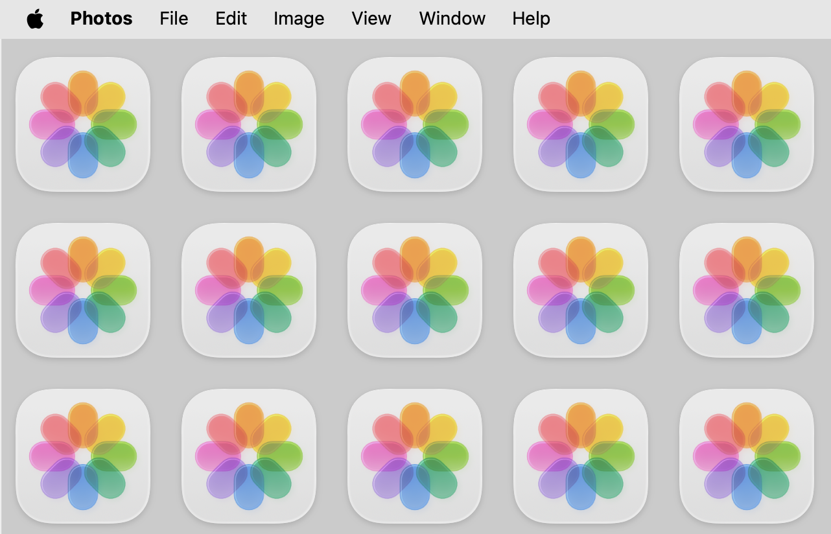
Task: Click the top row, middle Photos icon
Action: (x=415, y=124)
